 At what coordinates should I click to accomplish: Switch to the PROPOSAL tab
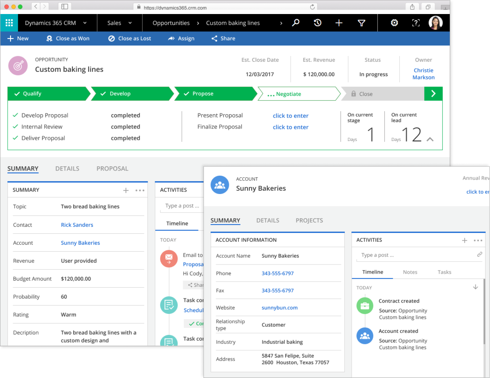[112, 169]
